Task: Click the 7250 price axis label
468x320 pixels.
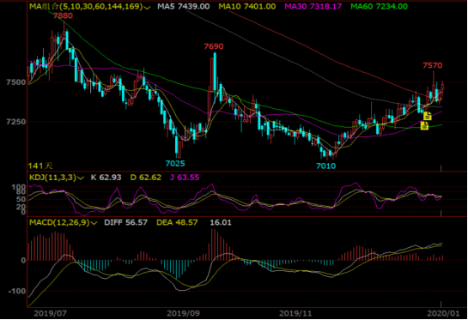Action: point(16,122)
